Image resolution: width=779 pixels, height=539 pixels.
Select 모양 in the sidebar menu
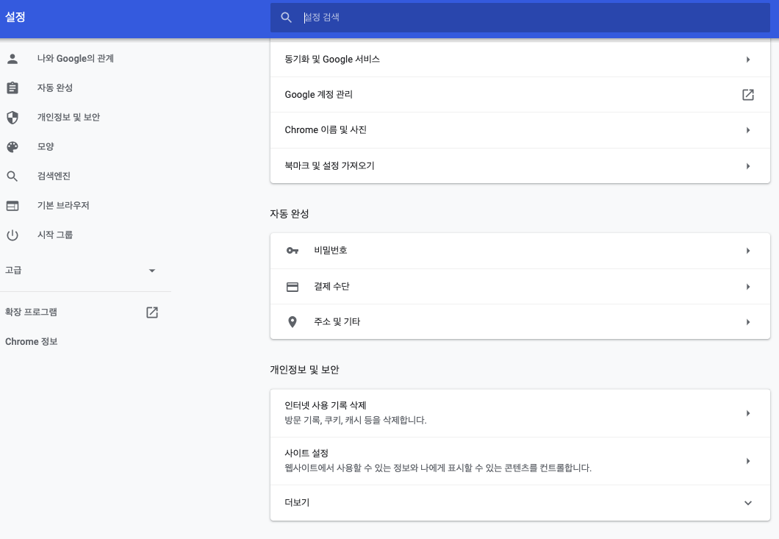point(46,146)
